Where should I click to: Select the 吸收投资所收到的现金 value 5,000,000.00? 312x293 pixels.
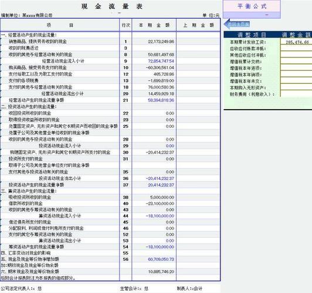162,197
